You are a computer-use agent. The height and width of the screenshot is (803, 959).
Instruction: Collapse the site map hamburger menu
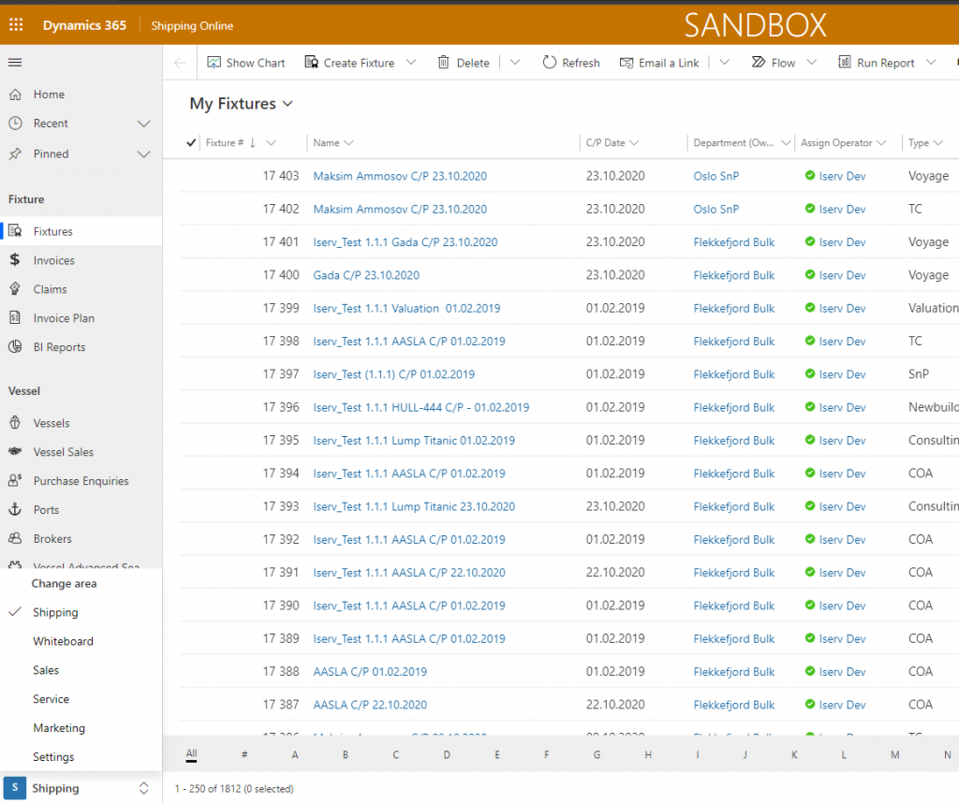(x=15, y=63)
